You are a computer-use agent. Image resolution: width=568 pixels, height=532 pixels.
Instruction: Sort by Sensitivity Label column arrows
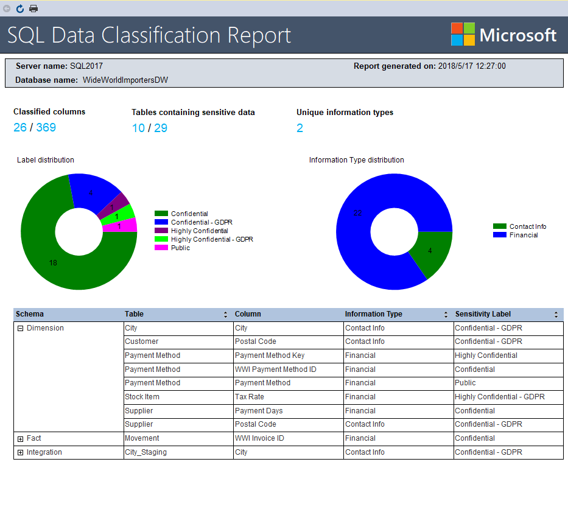click(556, 315)
